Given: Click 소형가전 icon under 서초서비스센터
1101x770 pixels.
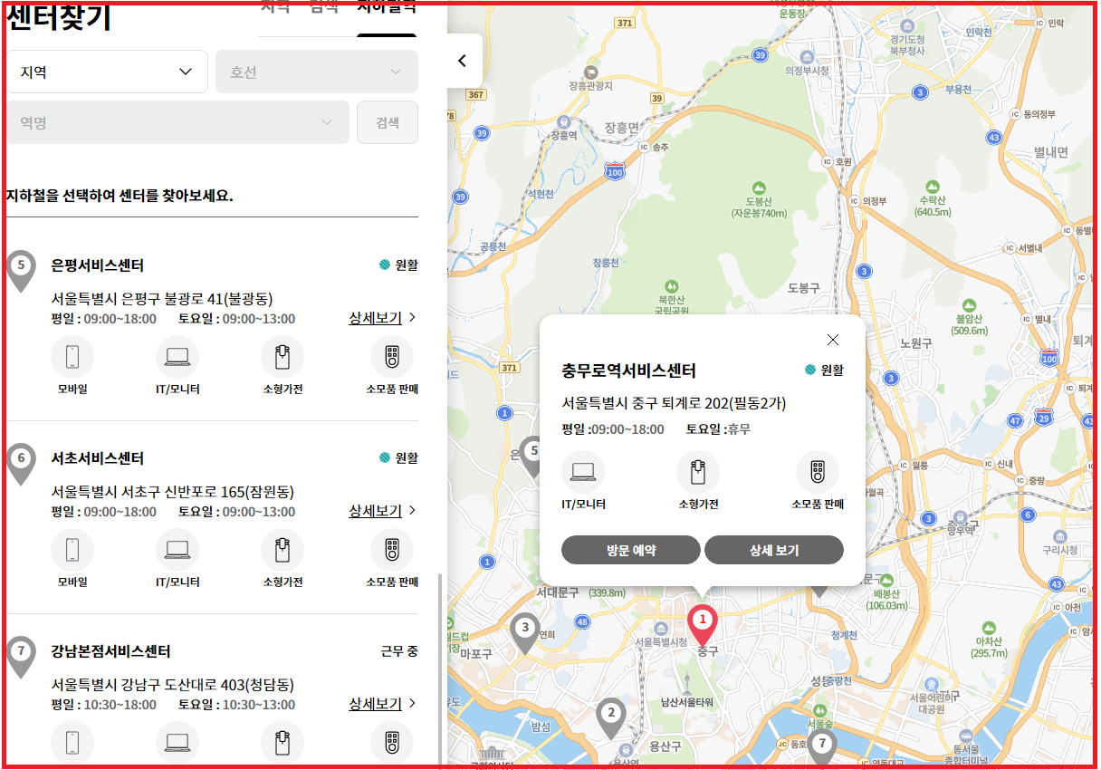Looking at the screenshot, I should pos(282,550).
